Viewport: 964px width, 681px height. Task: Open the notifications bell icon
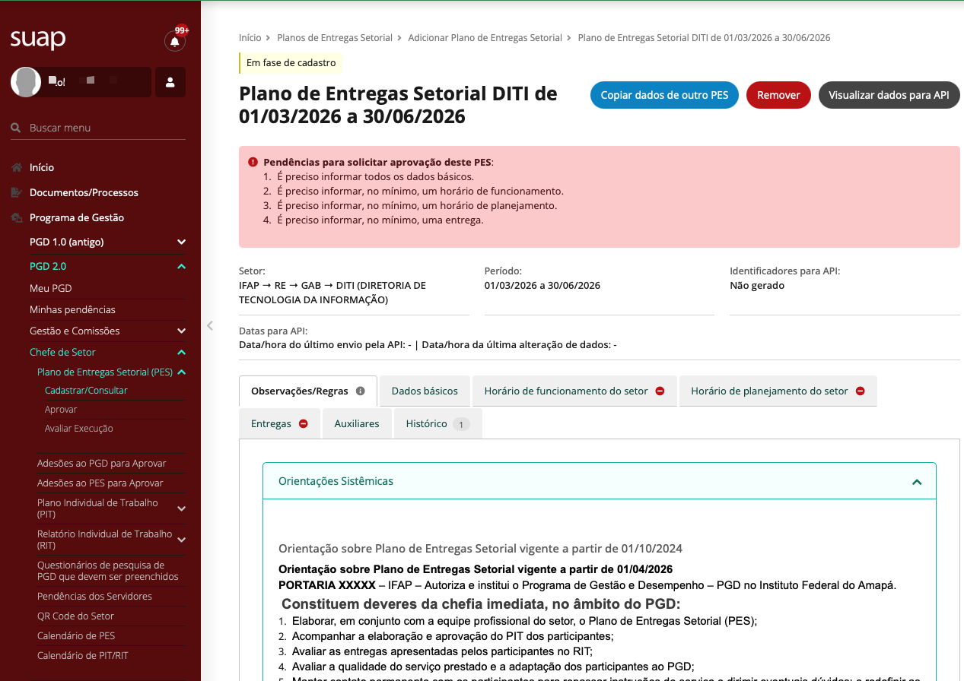pyautogui.click(x=175, y=42)
